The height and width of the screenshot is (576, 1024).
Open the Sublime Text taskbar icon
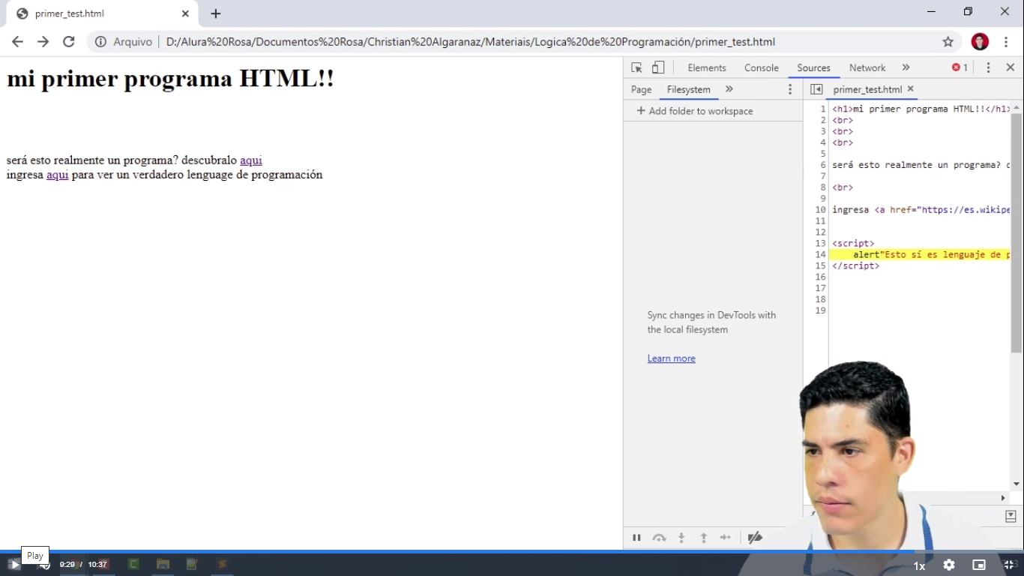pyautogui.click(x=222, y=564)
